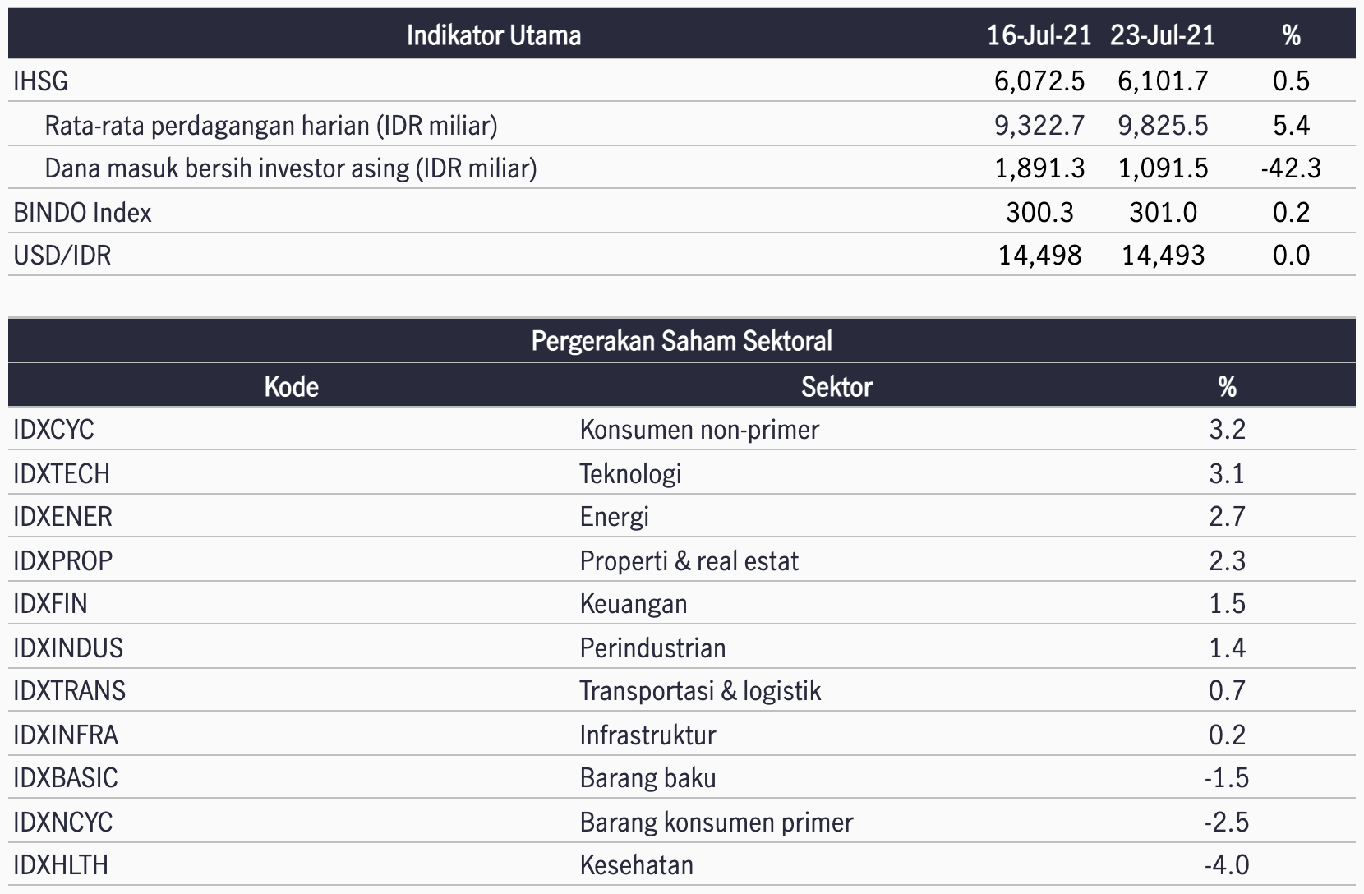Select the 16-Jul-21 column header
The image size is (1364, 894).
(x=1039, y=35)
